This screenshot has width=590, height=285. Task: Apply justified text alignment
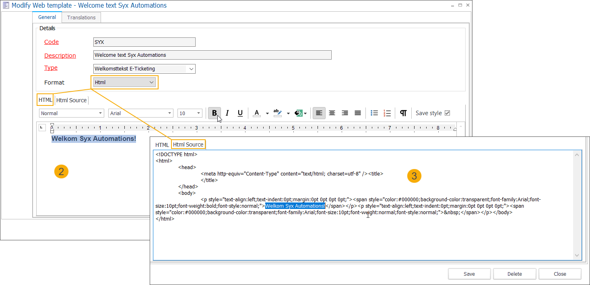[357, 113]
